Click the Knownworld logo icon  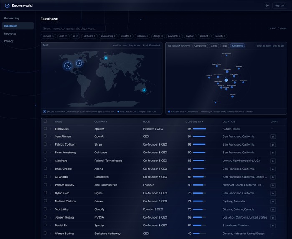(x=7, y=5)
